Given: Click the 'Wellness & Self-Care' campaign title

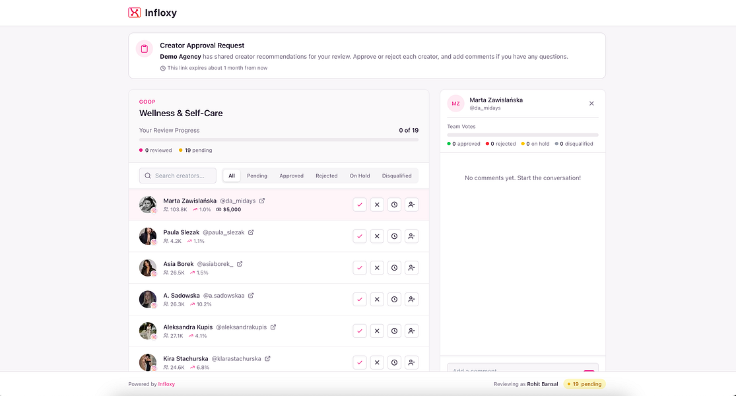Looking at the screenshot, I should [x=181, y=113].
